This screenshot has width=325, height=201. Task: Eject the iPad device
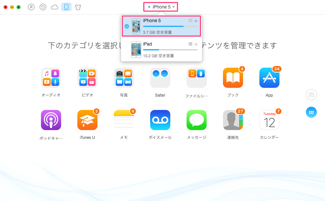196,44
